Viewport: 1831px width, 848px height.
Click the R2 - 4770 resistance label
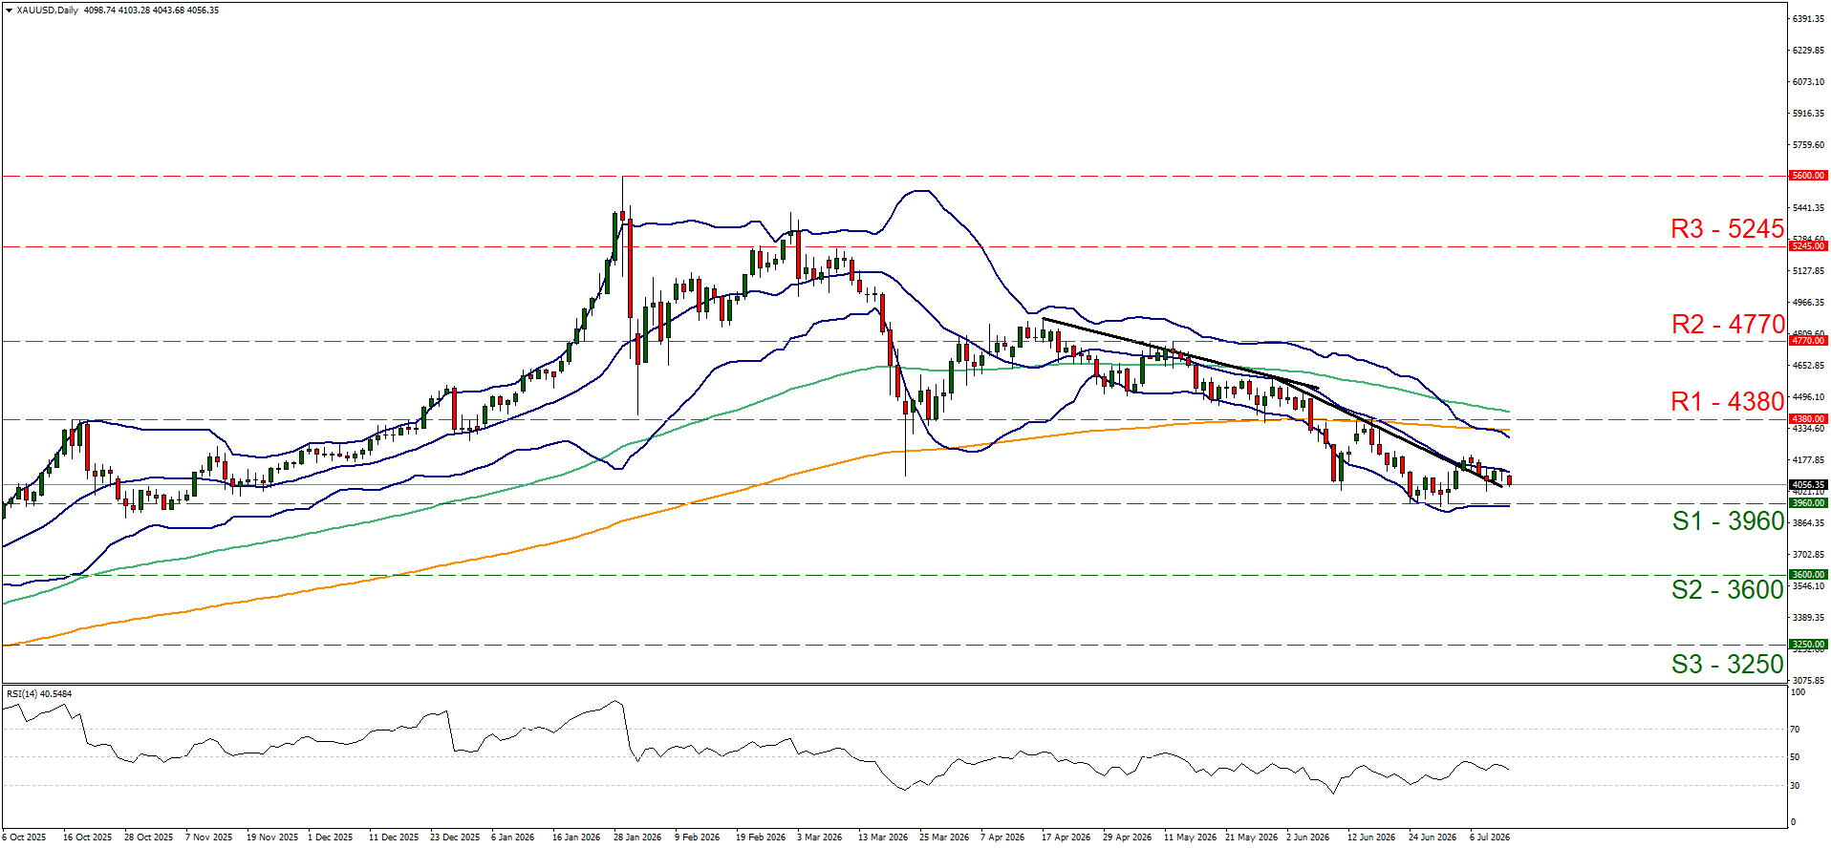[x=1728, y=325]
